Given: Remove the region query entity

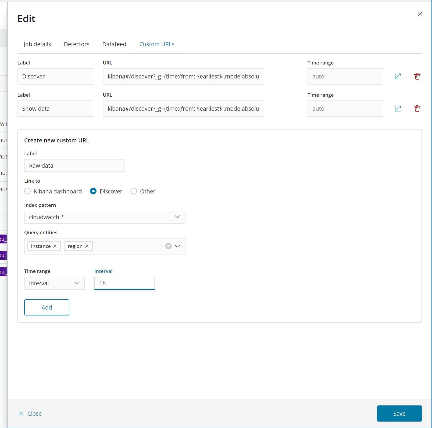Looking at the screenshot, I should pos(87,246).
